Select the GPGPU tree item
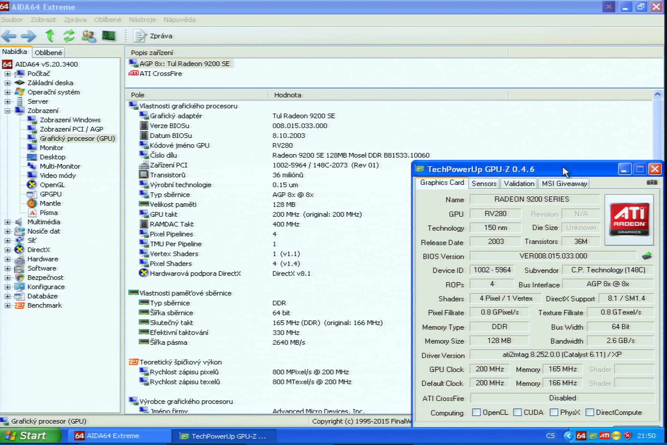The width and height of the screenshot is (667, 445). pos(50,194)
